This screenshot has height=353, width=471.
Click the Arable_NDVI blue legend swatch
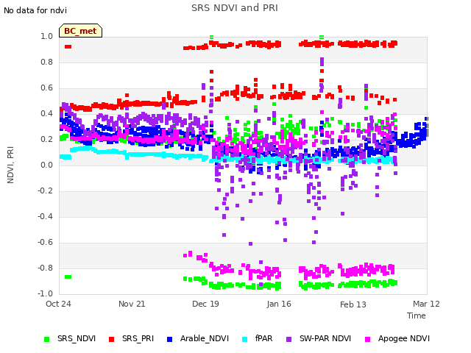[169, 339]
